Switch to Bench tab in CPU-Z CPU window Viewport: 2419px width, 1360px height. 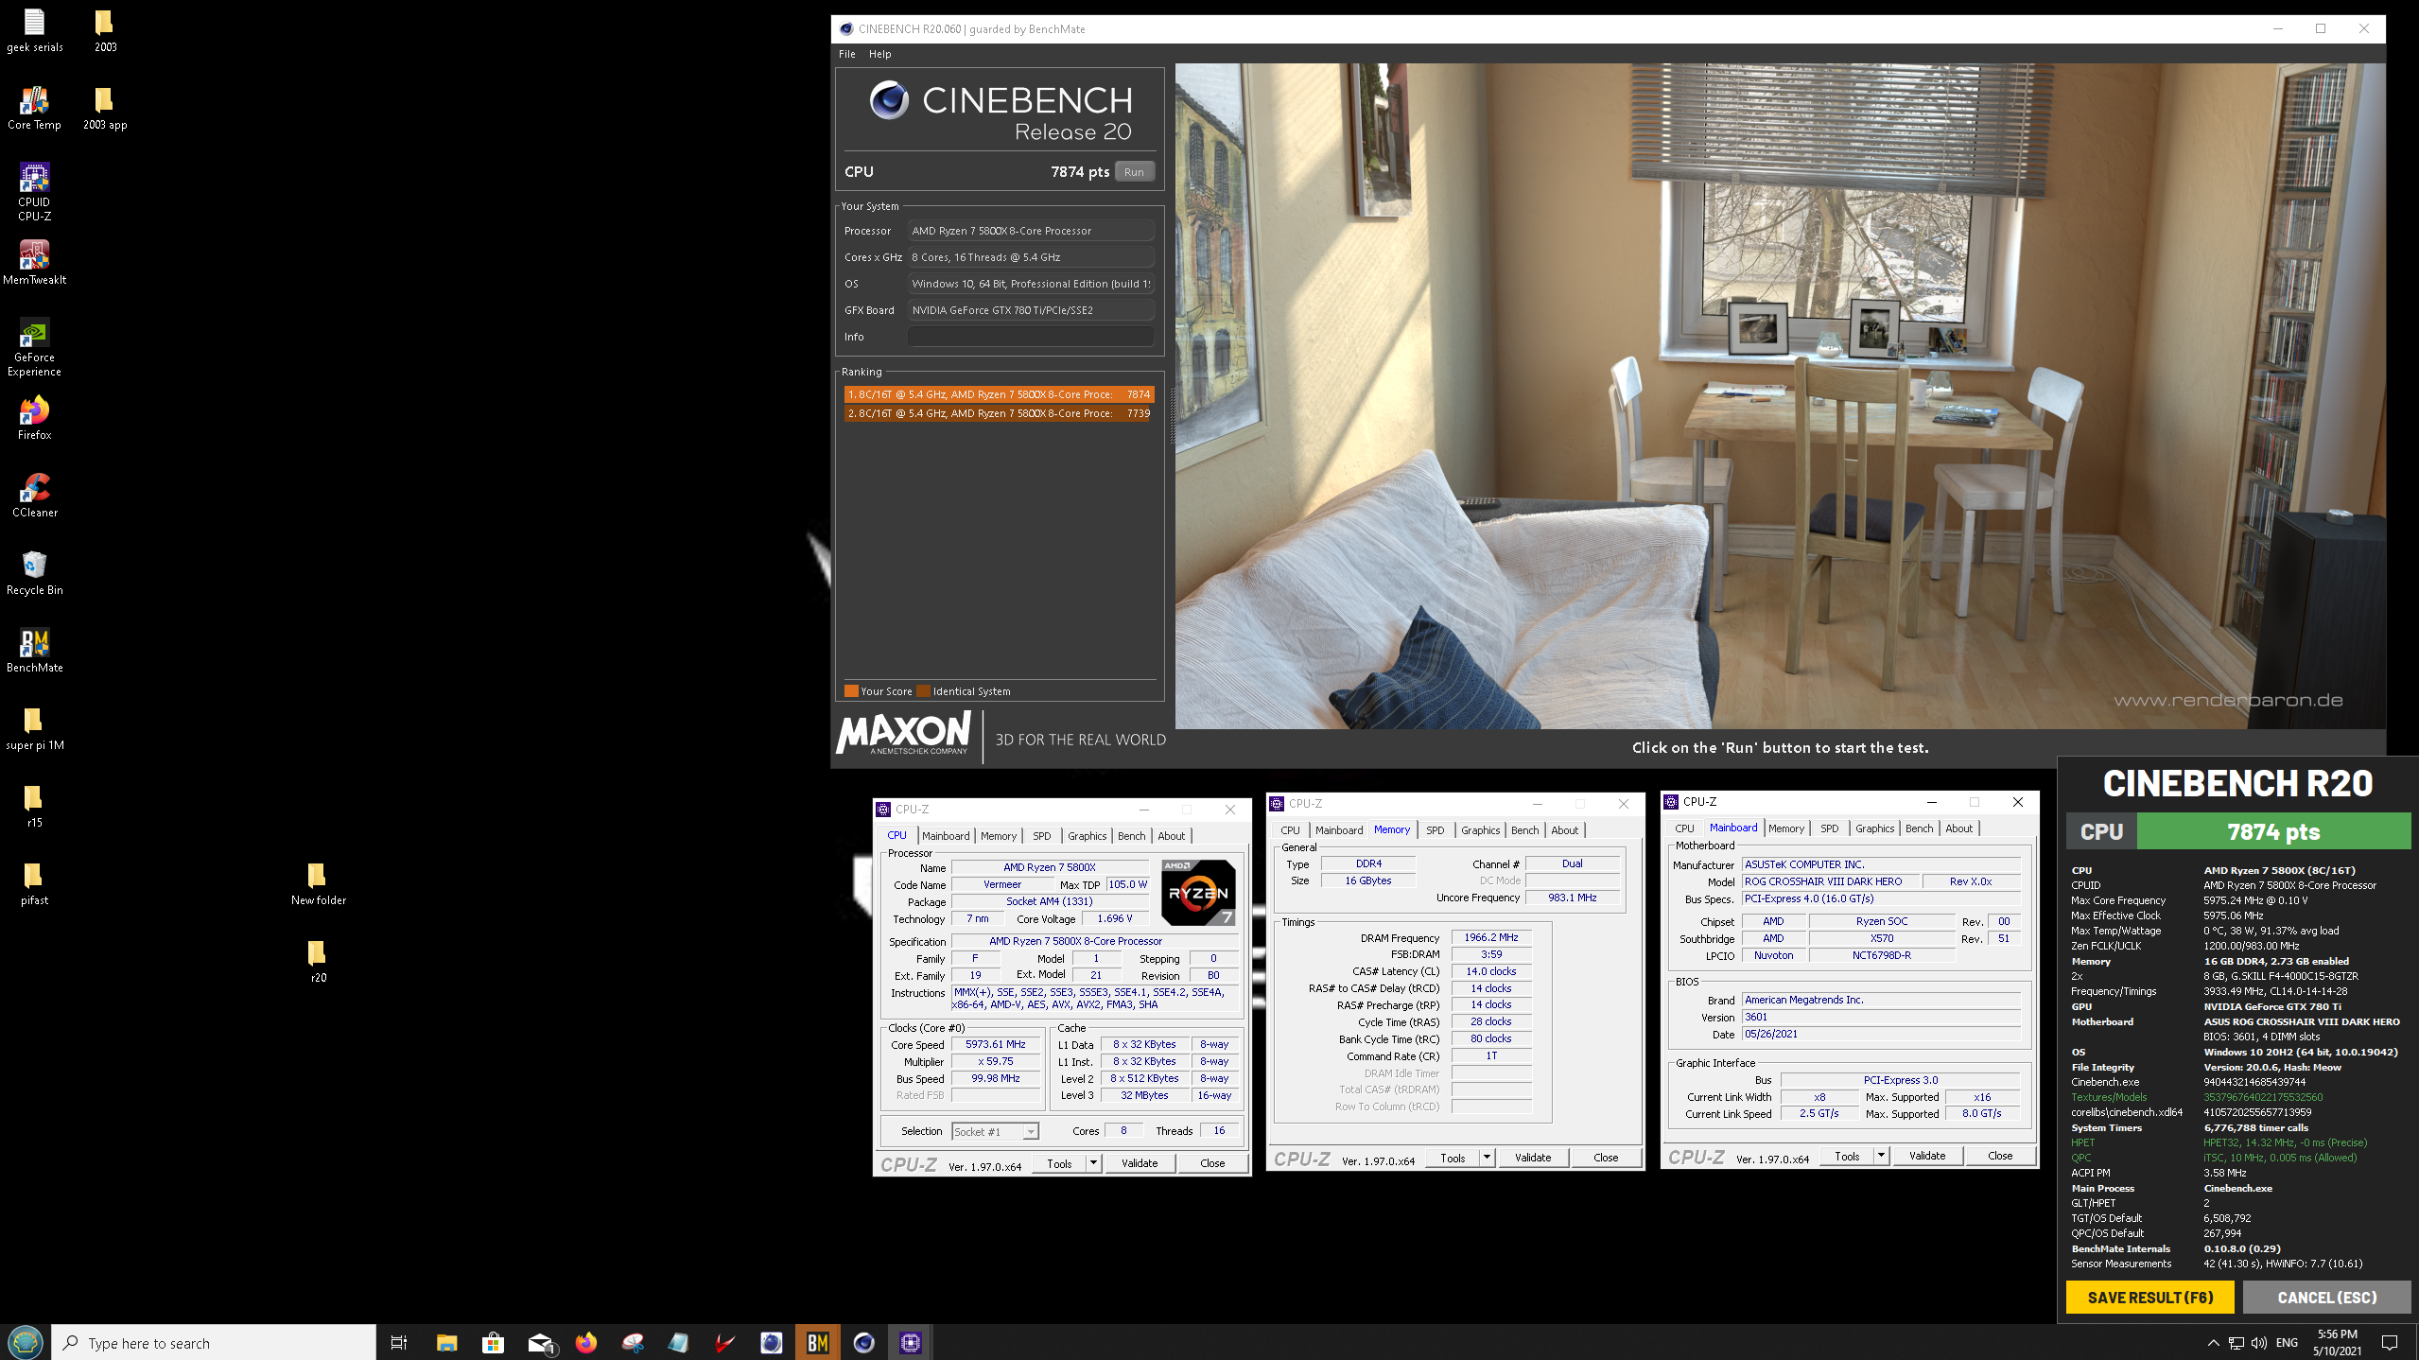1131,836
